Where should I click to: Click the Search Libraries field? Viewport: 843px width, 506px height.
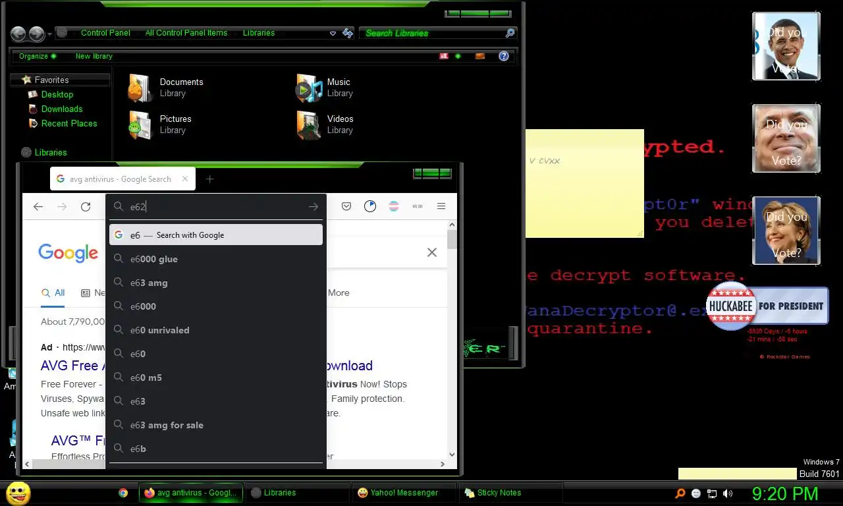[432, 33]
